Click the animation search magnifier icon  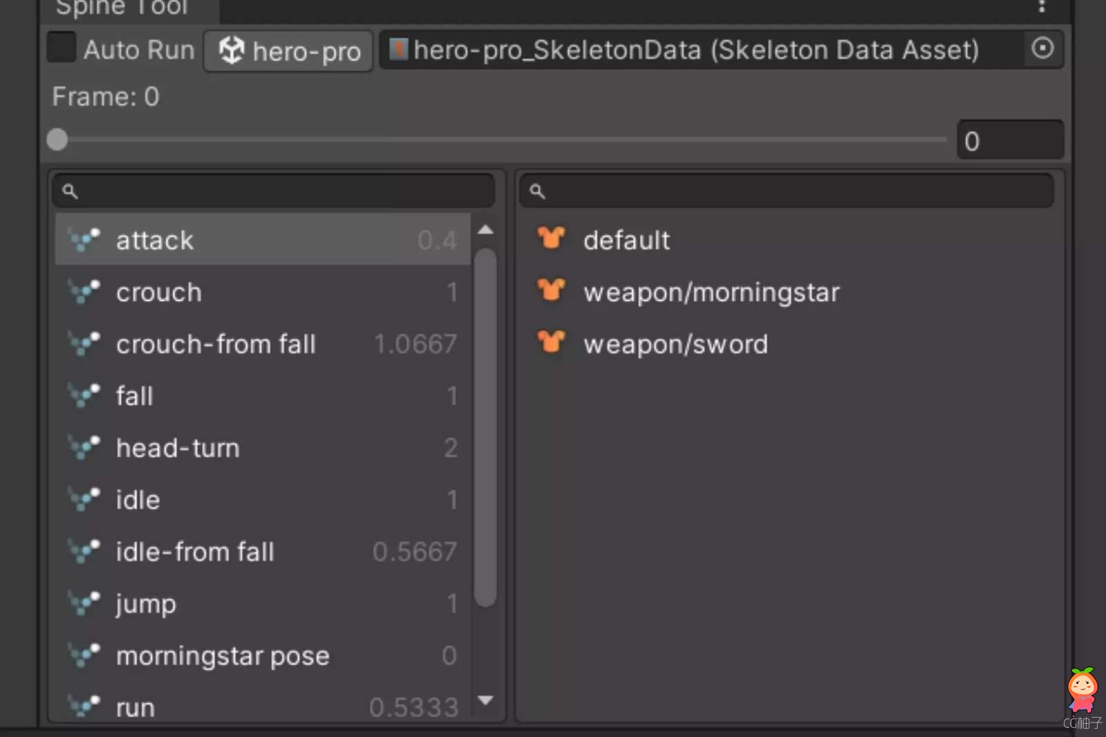click(x=70, y=192)
